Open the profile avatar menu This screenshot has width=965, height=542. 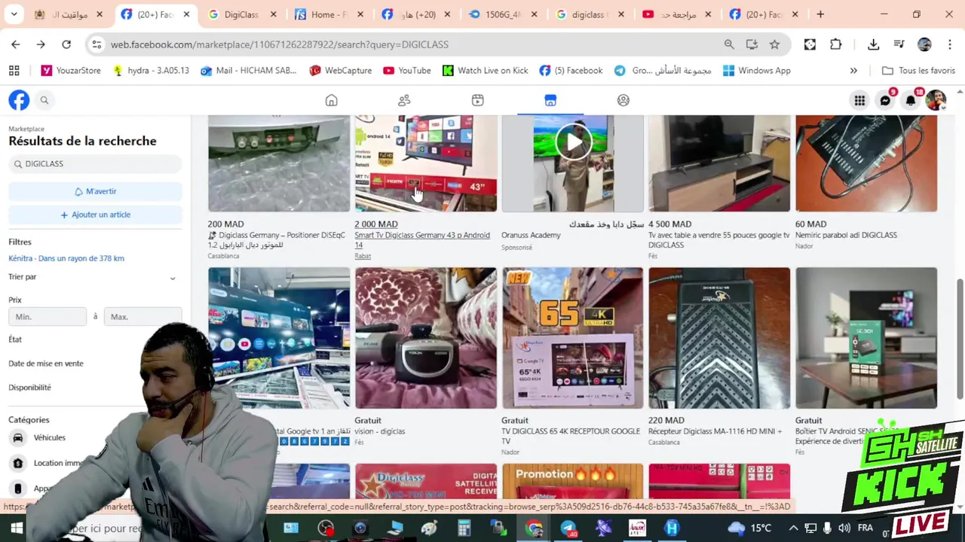[x=936, y=100]
